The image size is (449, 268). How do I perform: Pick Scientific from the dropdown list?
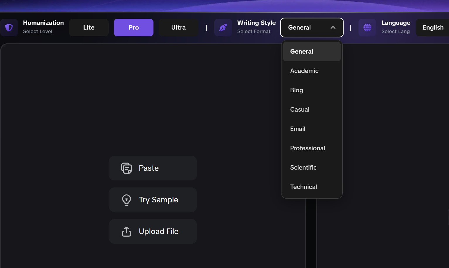coord(312,168)
